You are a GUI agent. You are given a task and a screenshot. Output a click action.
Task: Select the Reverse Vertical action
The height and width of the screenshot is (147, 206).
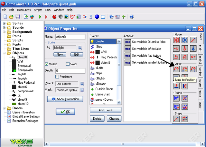point(185,57)
